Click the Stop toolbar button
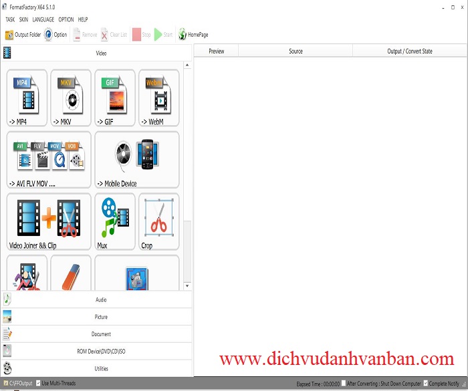The height and width of the screenshot is (391, 468). pos(142,35)
